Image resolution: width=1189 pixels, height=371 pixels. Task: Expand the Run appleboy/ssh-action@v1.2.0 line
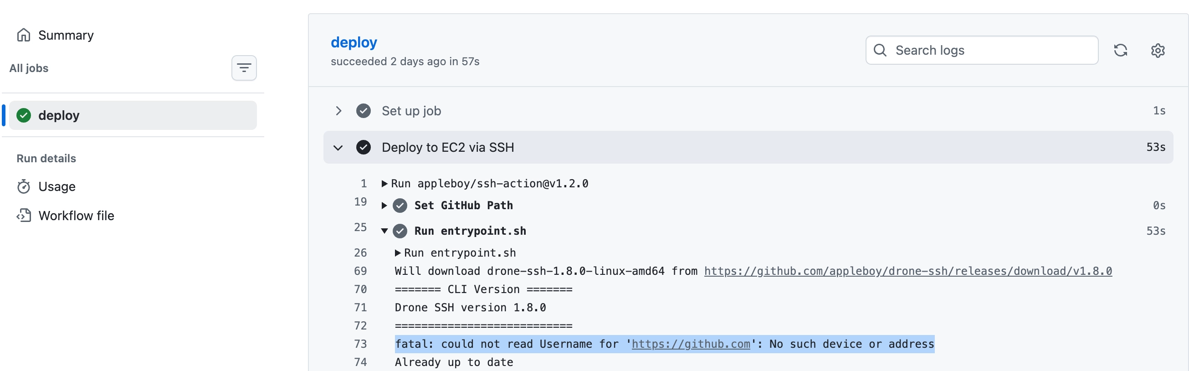(384, 184)
